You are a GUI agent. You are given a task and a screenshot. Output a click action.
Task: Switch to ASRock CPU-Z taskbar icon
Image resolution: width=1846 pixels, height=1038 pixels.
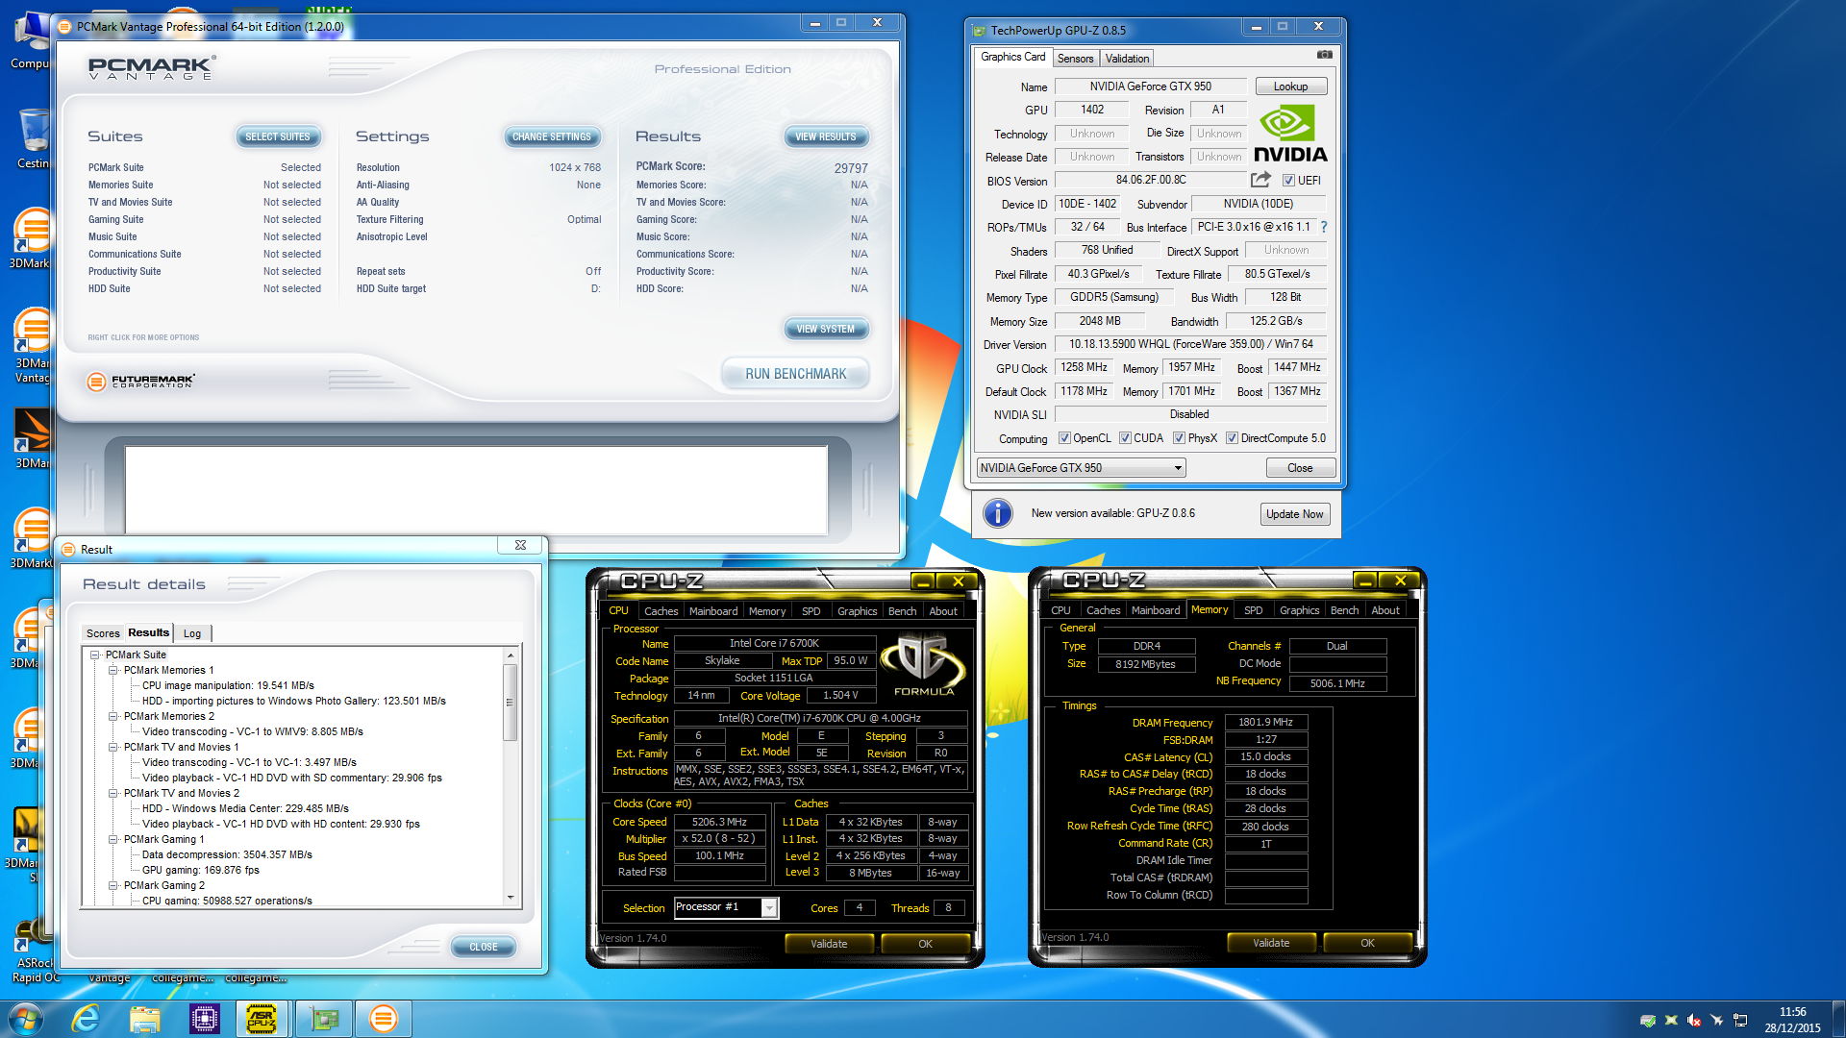point(262,1019)
